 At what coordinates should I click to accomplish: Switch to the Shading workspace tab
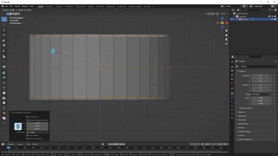pyautogui.click(x=91, y=7)
